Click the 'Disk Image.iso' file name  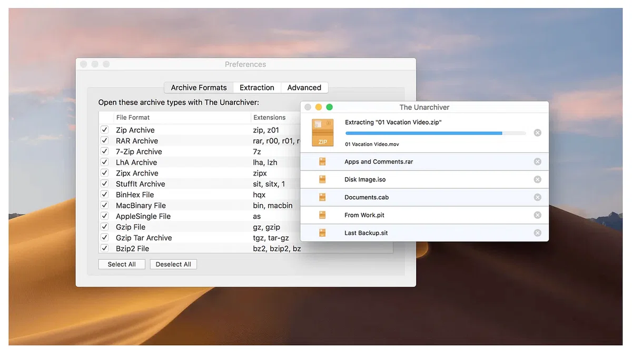[x=365, y=179]
